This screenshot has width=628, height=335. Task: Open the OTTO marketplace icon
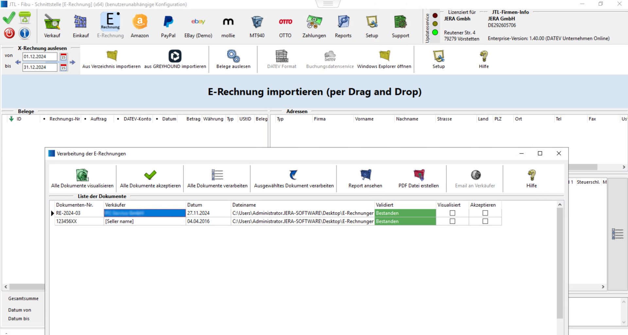(x=285, y=22)
